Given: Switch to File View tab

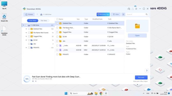Looking at the screenshot, I should point(44,21).
